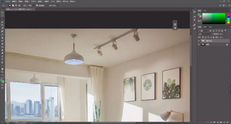
Task: Open the layer opacity dropdown arrow
Action: [225, 34]
